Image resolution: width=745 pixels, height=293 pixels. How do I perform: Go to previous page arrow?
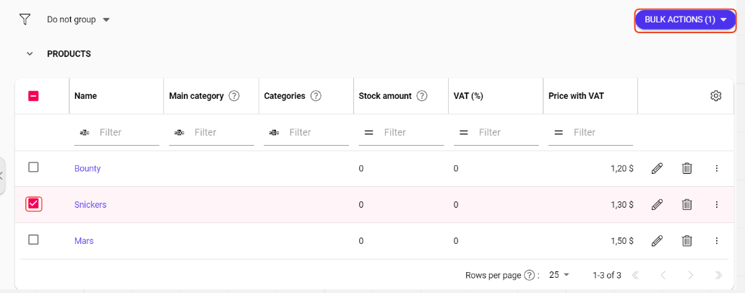(x=663, y=275)
